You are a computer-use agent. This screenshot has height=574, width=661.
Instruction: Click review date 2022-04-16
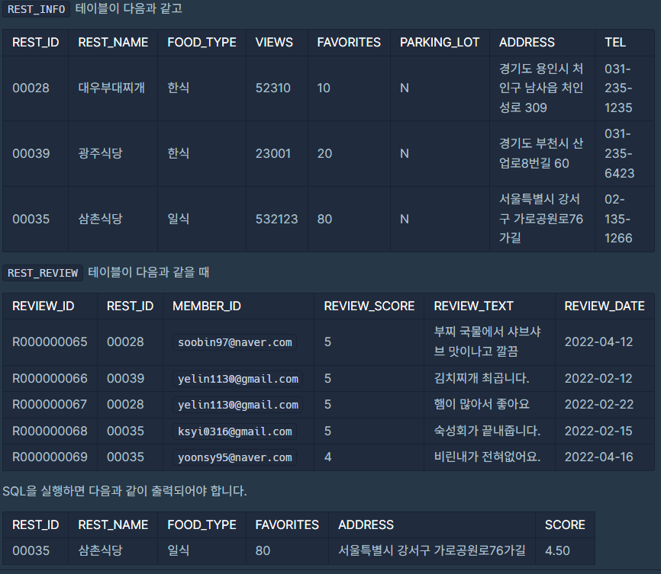point(598,457)
